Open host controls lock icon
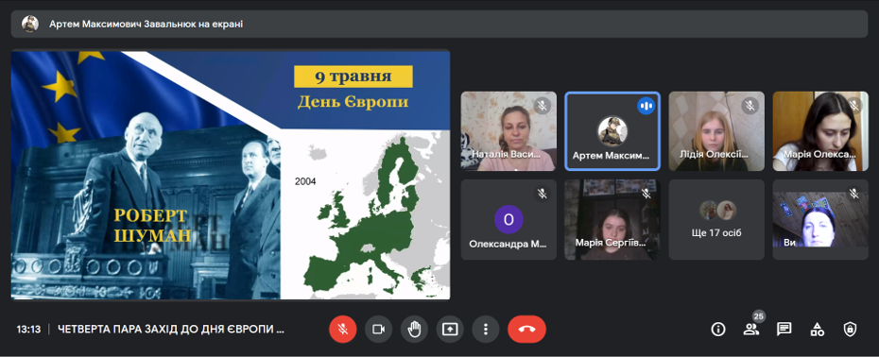The image size is (879, 357). 850,330
